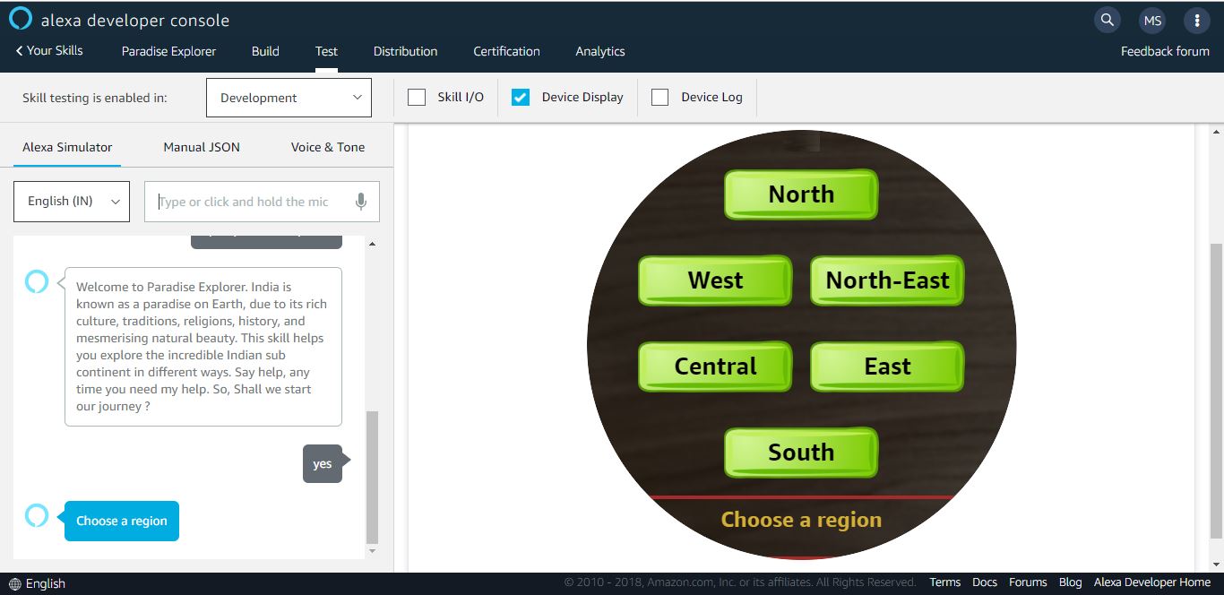Tap the Central region button
Image resolution: width=1224 pixels, height=595 pixels.
pos(715,366)
